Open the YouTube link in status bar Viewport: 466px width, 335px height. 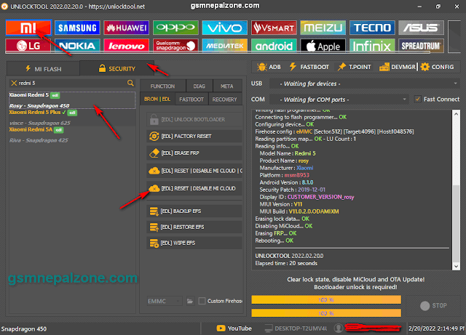click(x=234, y=328)
